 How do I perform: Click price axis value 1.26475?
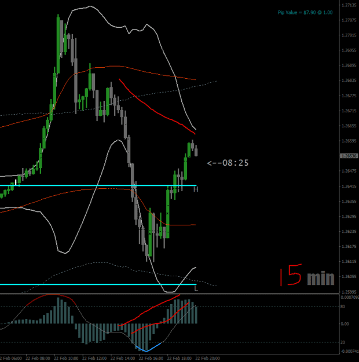[349, 171]
